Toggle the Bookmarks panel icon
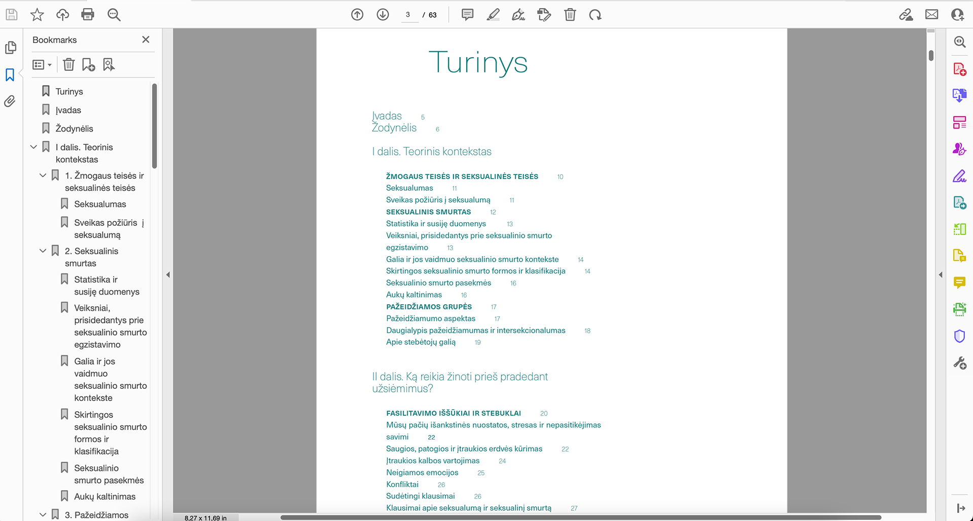 (10, 75)
